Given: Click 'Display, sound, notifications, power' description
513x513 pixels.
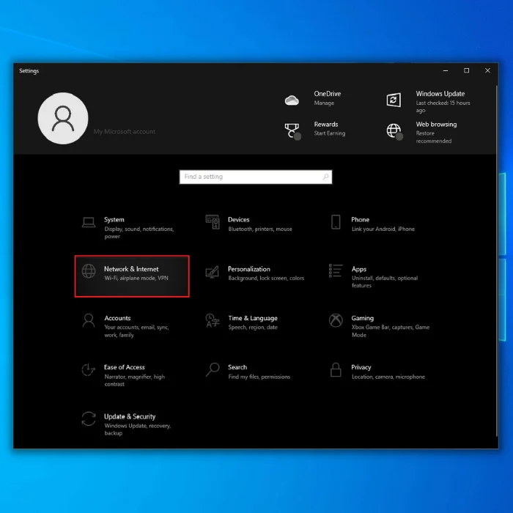Looking at the screenshot, I should (x=139, y=232).
